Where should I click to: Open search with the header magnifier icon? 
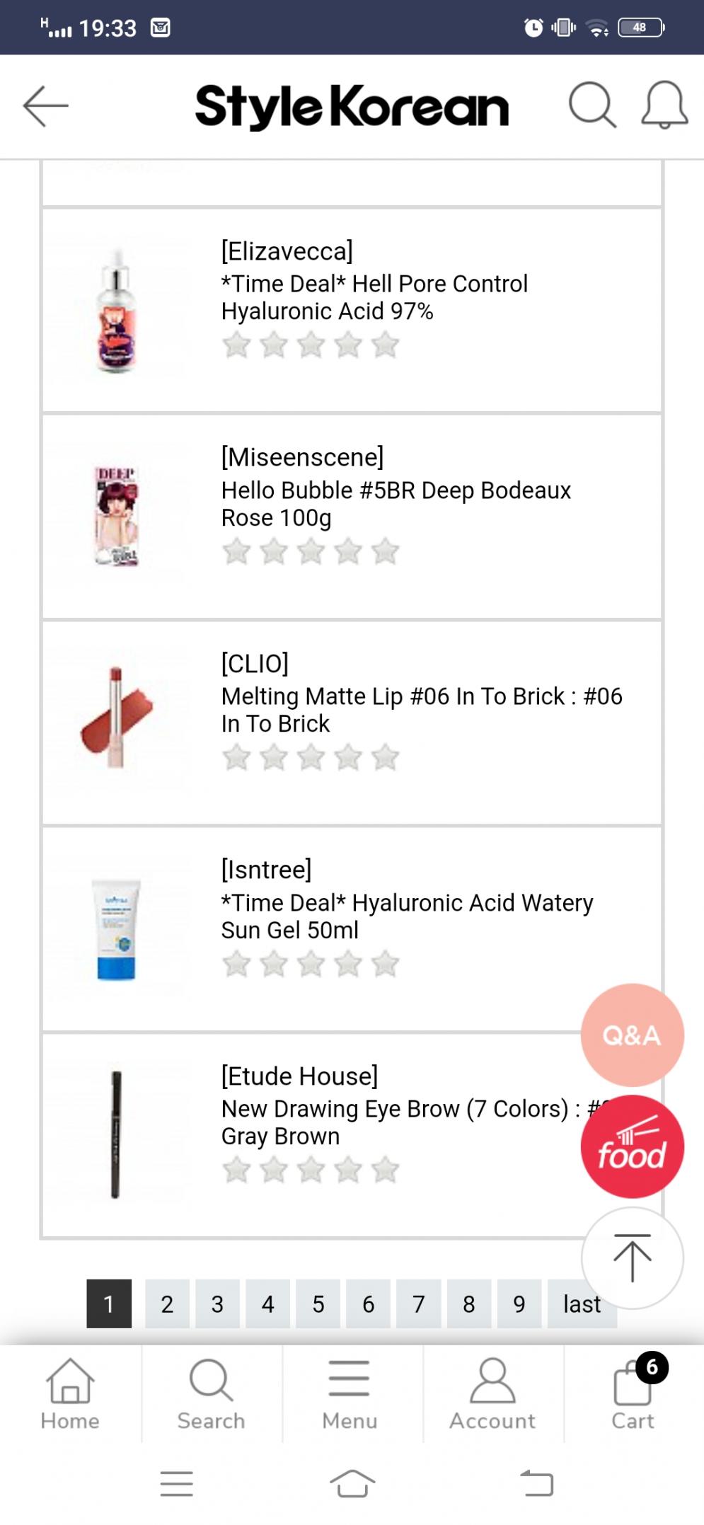pyautogui.click(x=592, y=105)
